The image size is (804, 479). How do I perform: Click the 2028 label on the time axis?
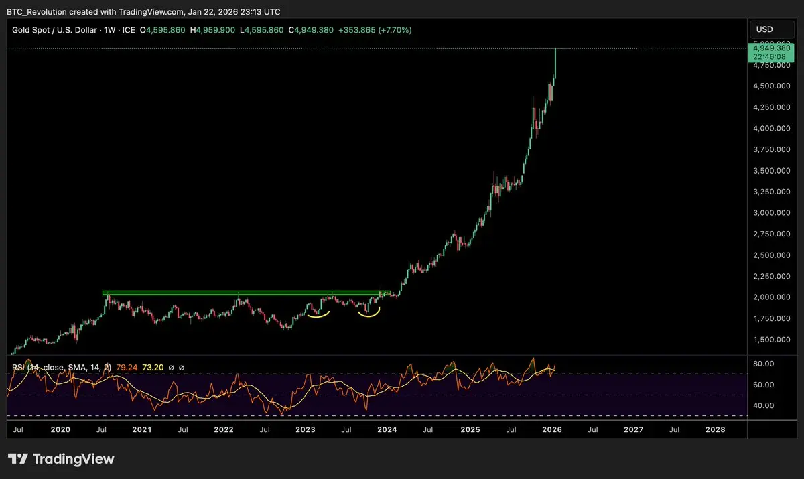[715, 429]
